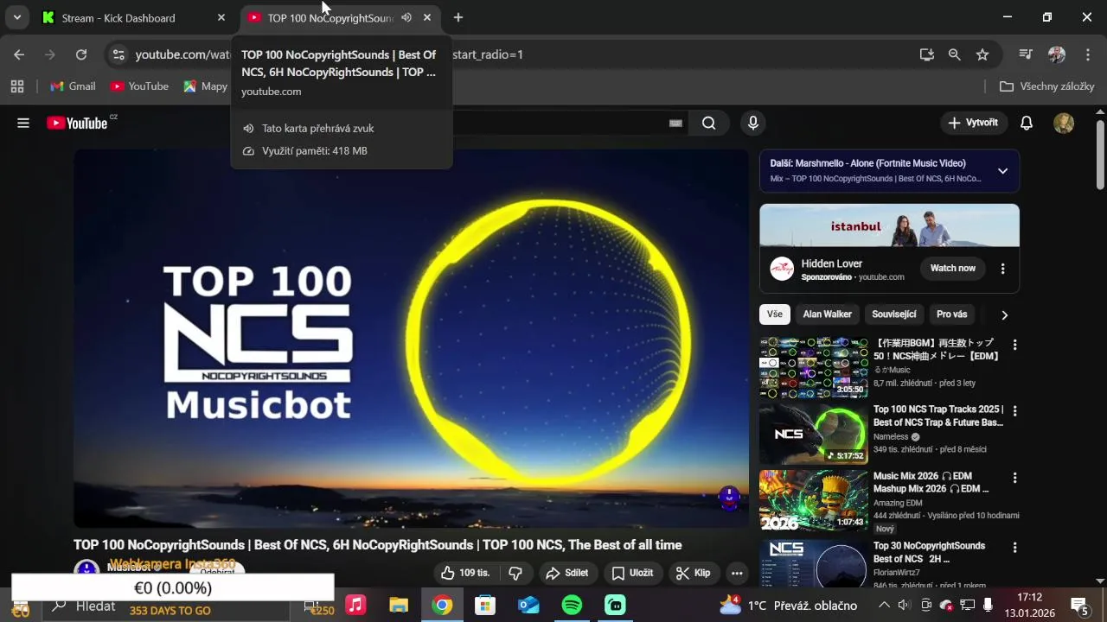Open a new Chrome tab
Screen dimensions: 1107x622
(x=458, y=17)
